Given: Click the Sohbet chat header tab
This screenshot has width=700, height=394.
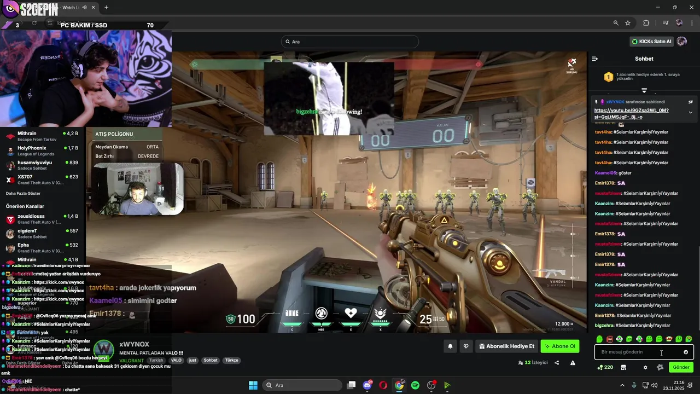Looking at the screenshot, I should [644, 59].
